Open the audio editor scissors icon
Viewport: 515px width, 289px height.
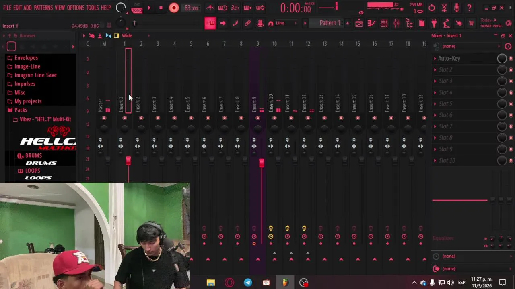(444, 8)
